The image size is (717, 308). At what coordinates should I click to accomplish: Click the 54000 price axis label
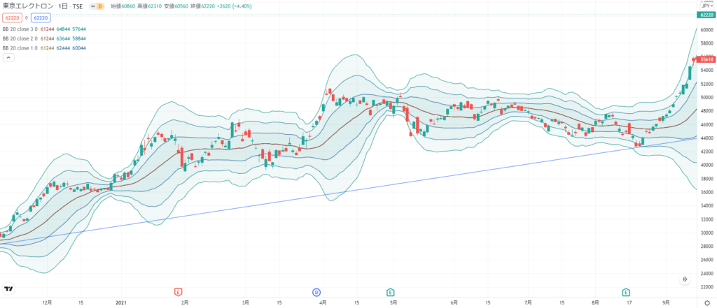[707, 71]
